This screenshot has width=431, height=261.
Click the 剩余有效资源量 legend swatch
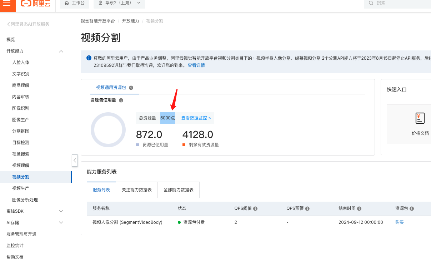pos(184,145)
